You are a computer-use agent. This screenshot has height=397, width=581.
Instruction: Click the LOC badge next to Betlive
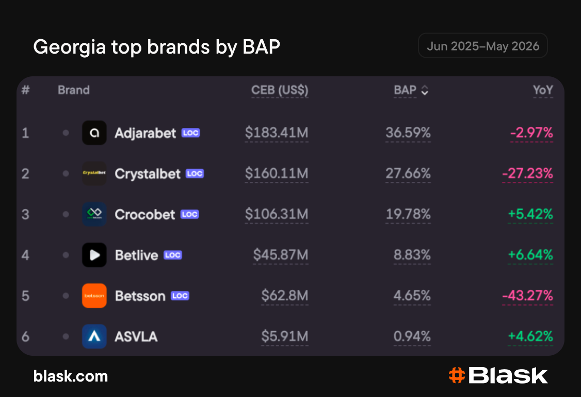pos(173,255)
